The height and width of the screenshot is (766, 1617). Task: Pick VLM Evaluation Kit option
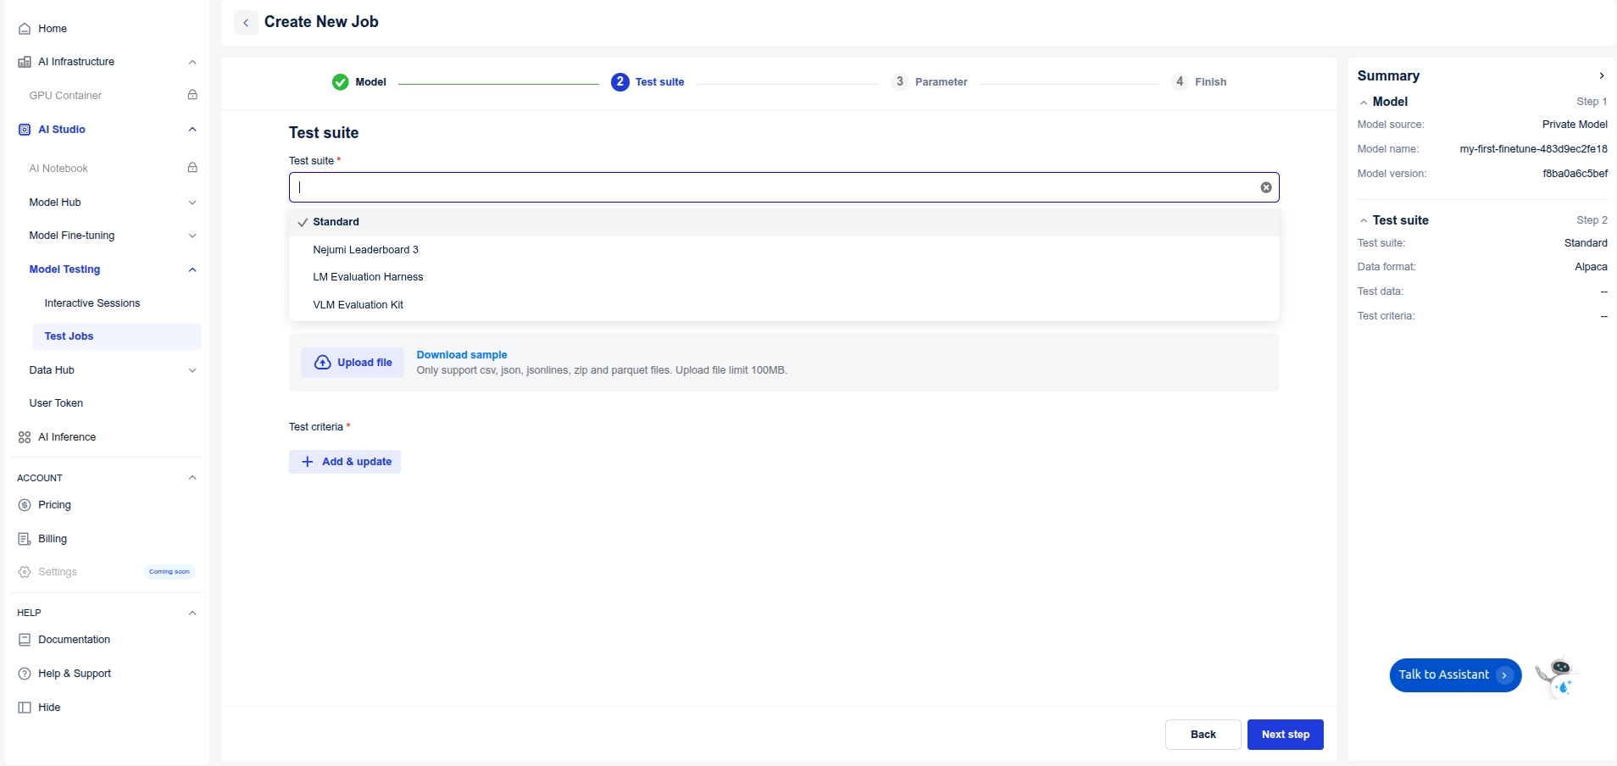(x=358, y=305)
